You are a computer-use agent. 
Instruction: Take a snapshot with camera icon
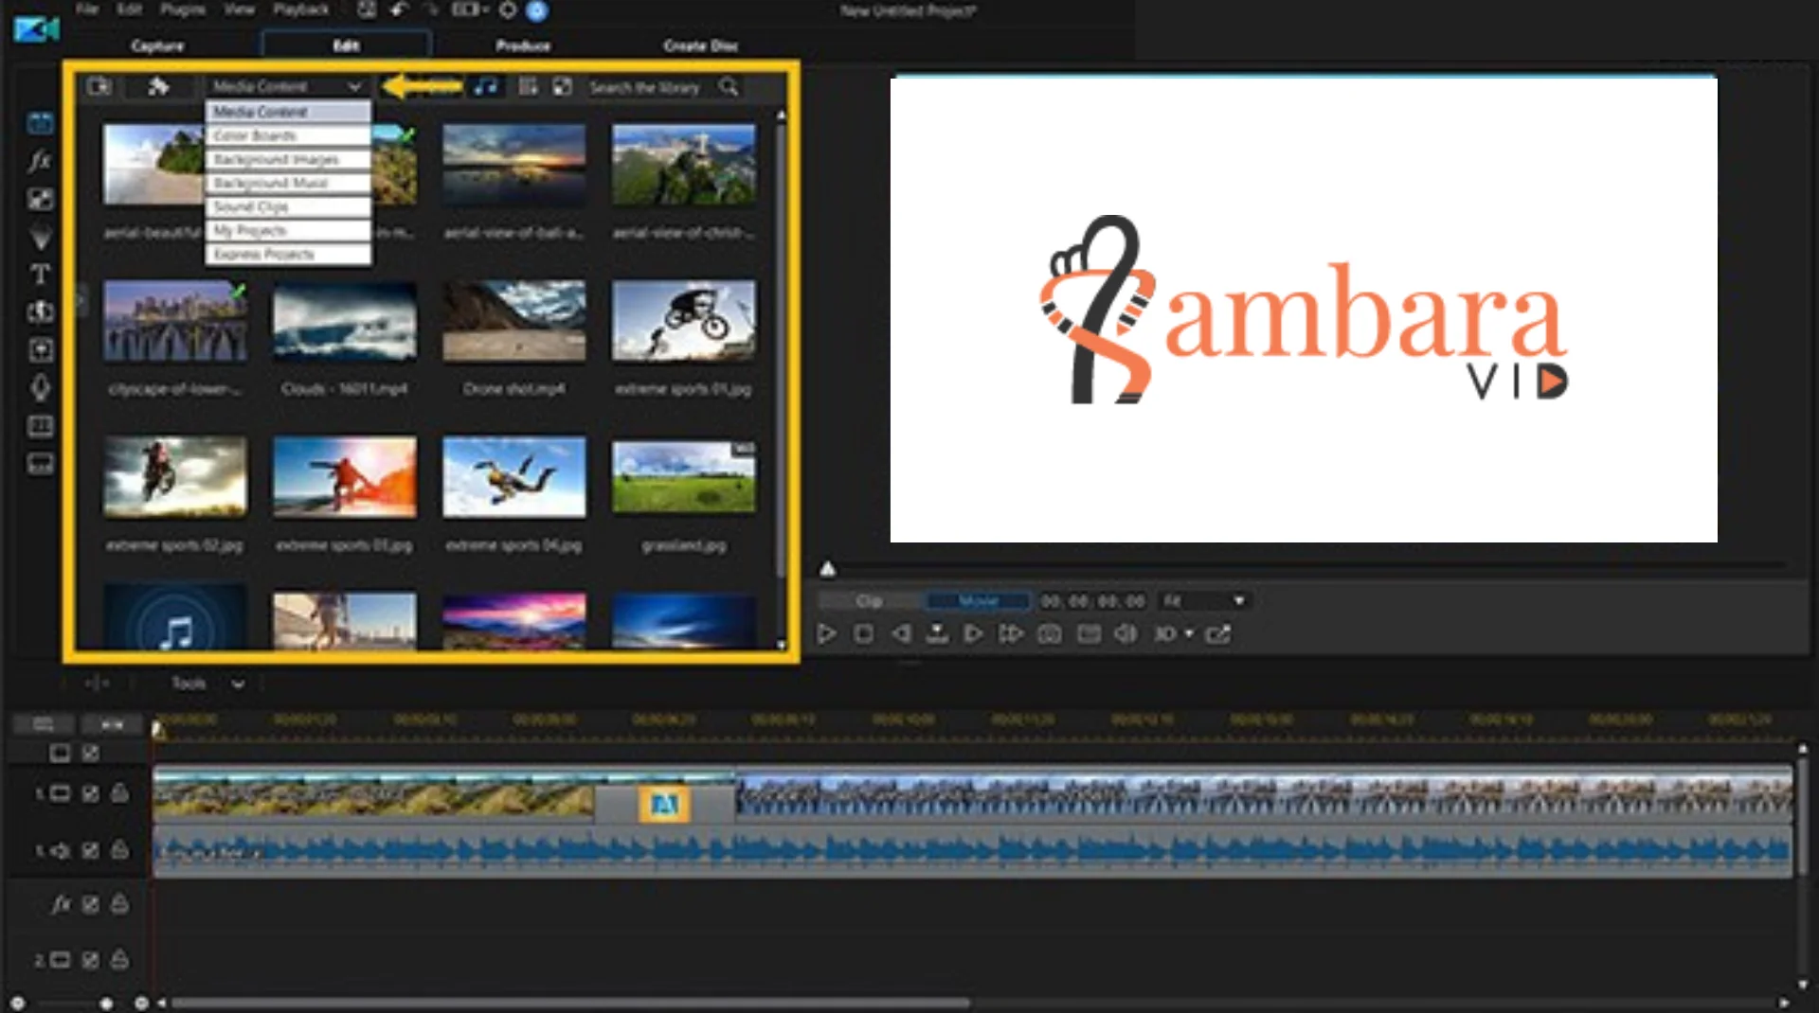pyautogui.click(x=1049, y=634)
